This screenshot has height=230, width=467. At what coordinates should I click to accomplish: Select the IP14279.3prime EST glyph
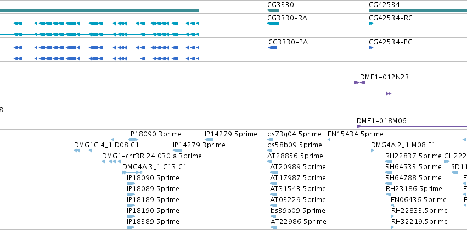pos(177,151)
